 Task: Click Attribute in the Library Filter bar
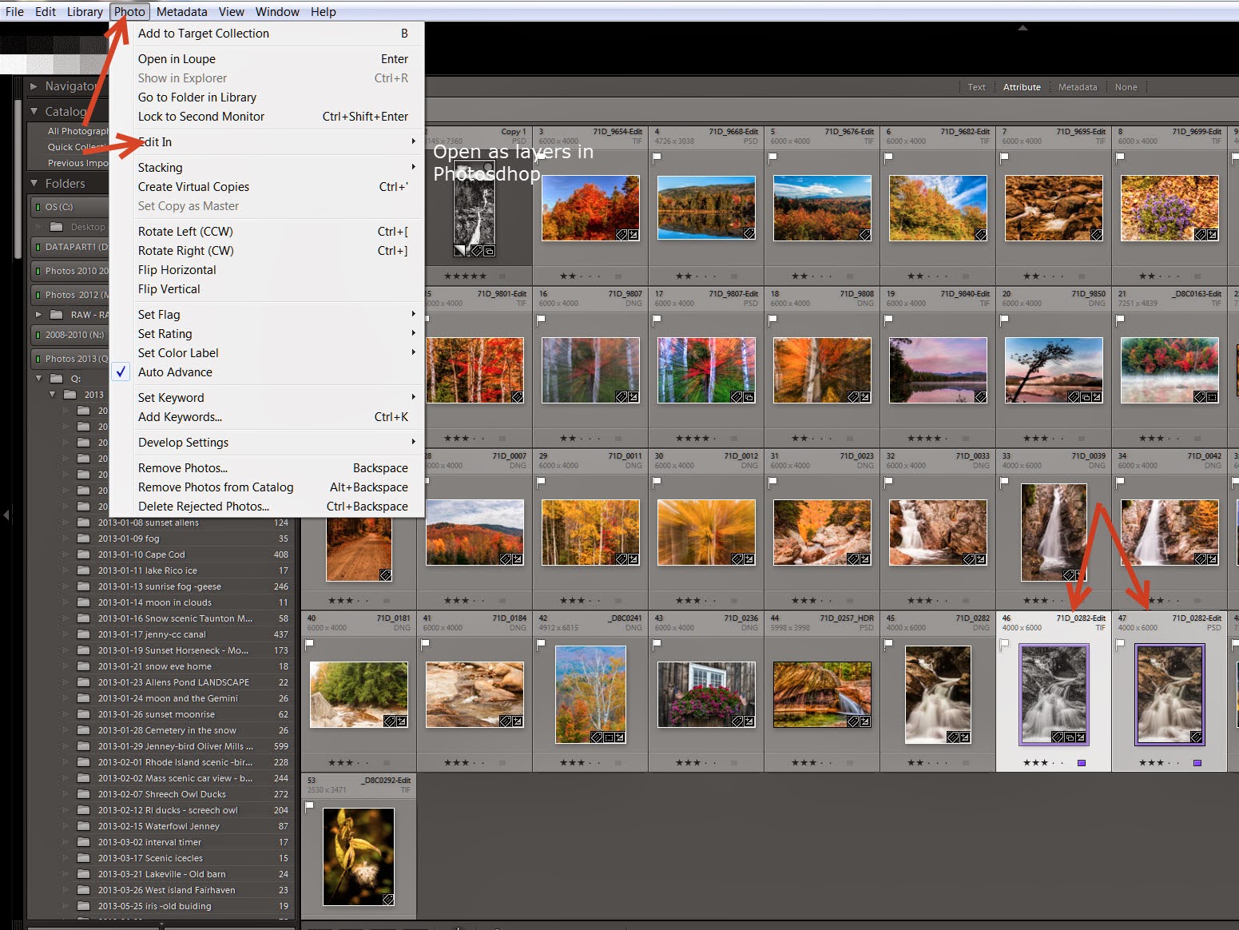click(x=1022, y=87)
